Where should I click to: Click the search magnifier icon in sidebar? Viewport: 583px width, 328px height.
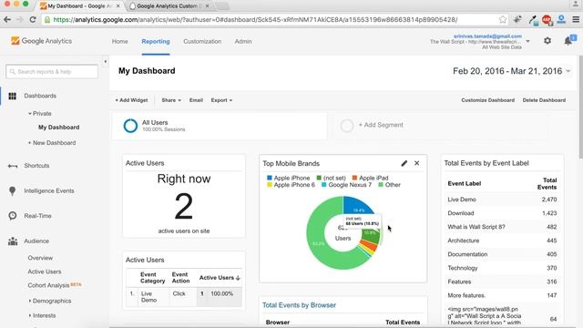pyautogui.click(x=13, y=72)
